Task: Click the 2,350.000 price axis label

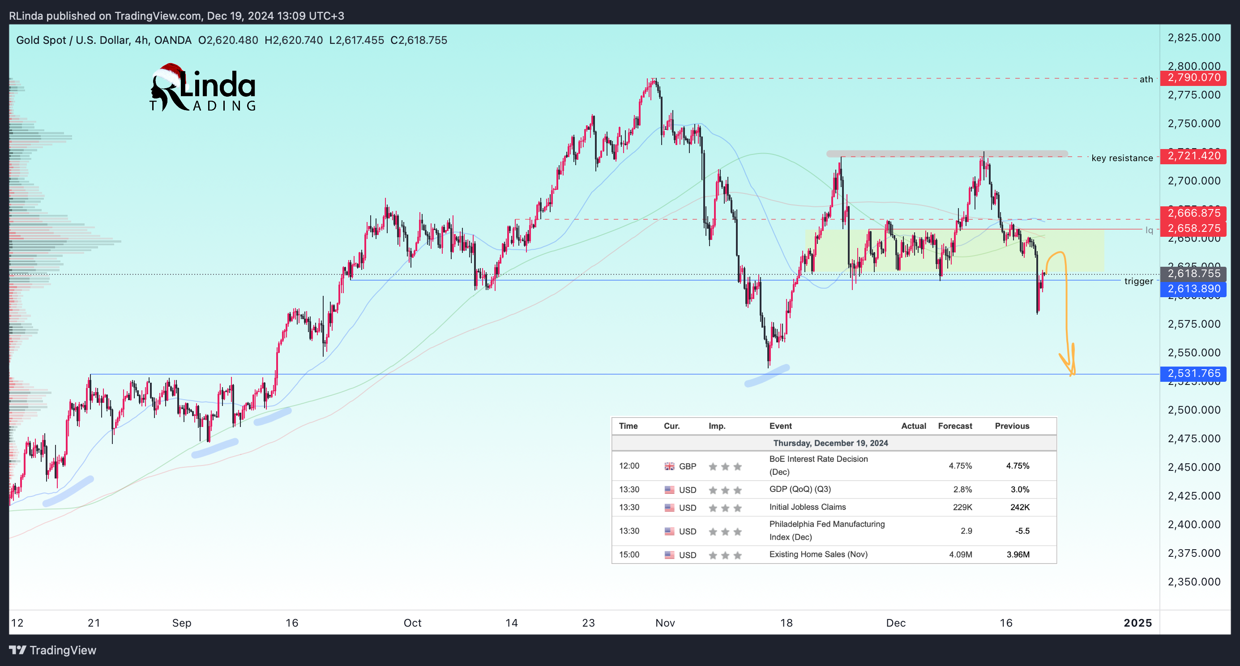Action: (1194, 582)
